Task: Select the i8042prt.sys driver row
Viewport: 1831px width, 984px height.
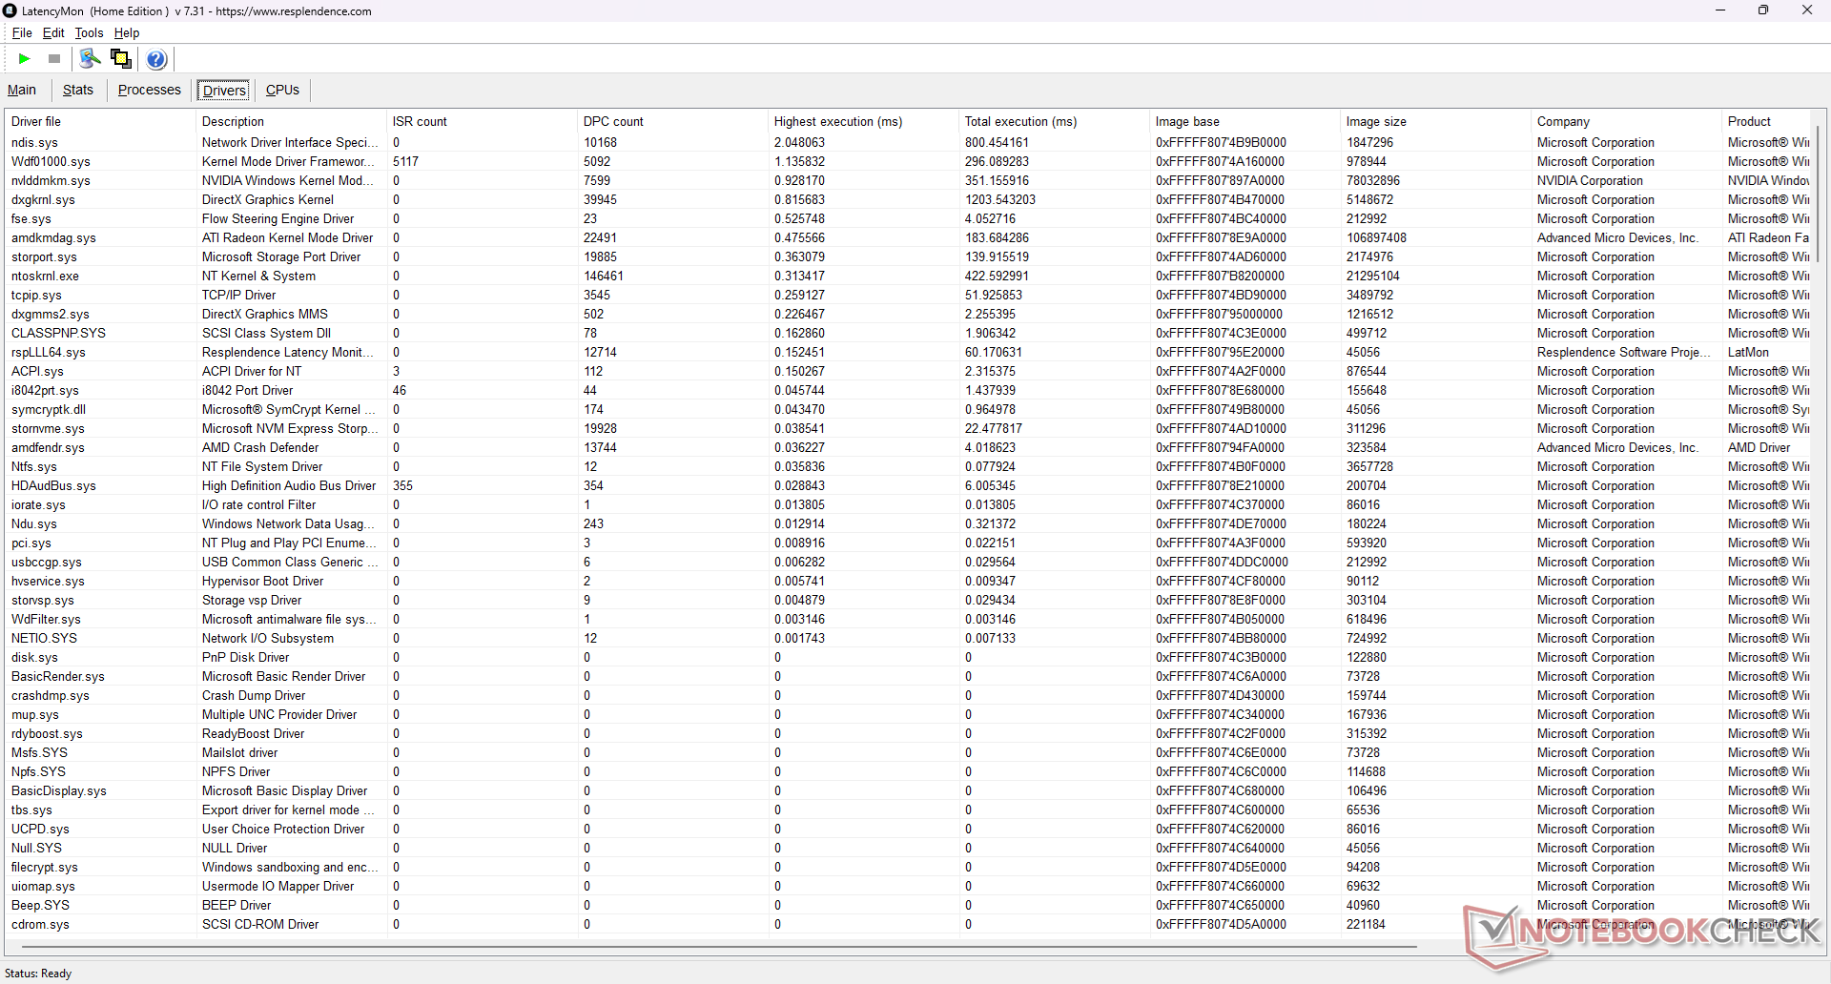Action: [908, 390]
